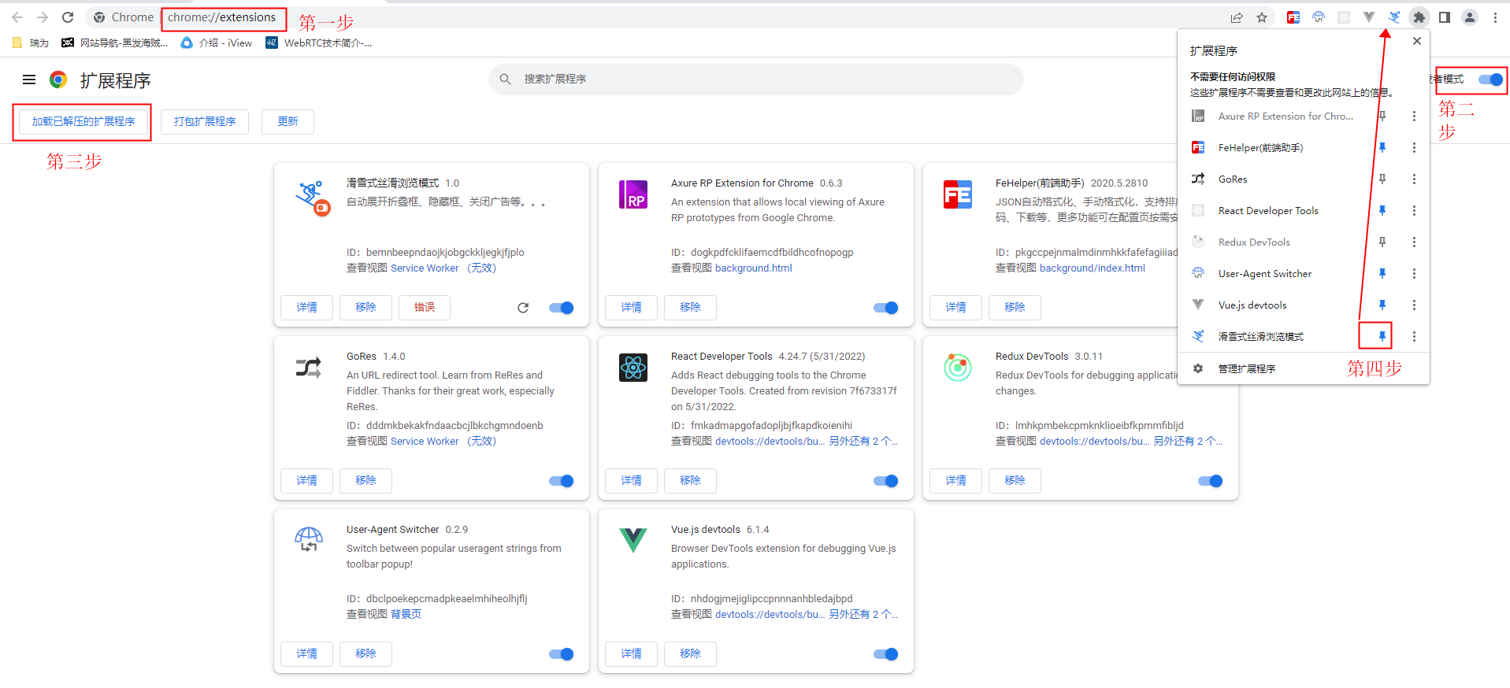Click 更新 button
The width and height of the screenshot is (1510, 688).
pyautogui.click(x=288, y=122)
